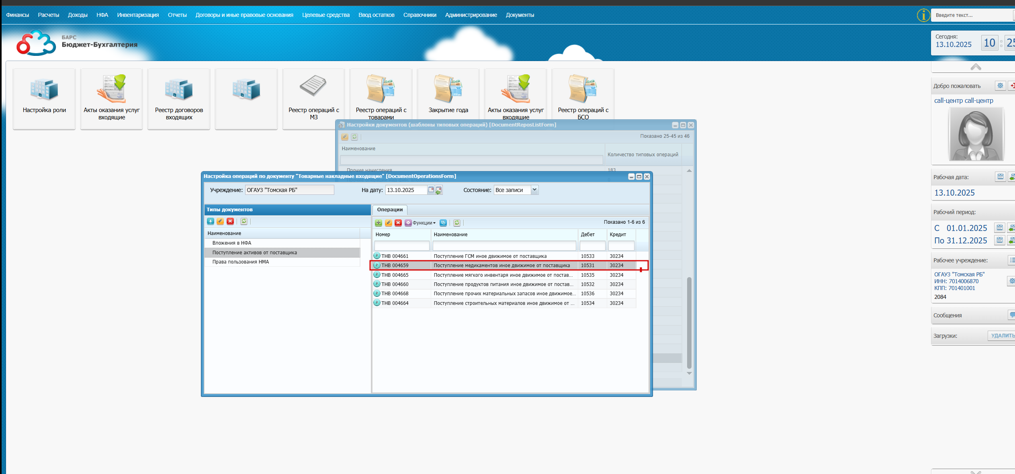Switch to the Операции tab
Viewport: 1015px width, 474px height.
click(390, 210)
